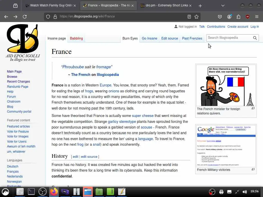
Task: Open archive manager zipper icon
Action: [77, 192]
